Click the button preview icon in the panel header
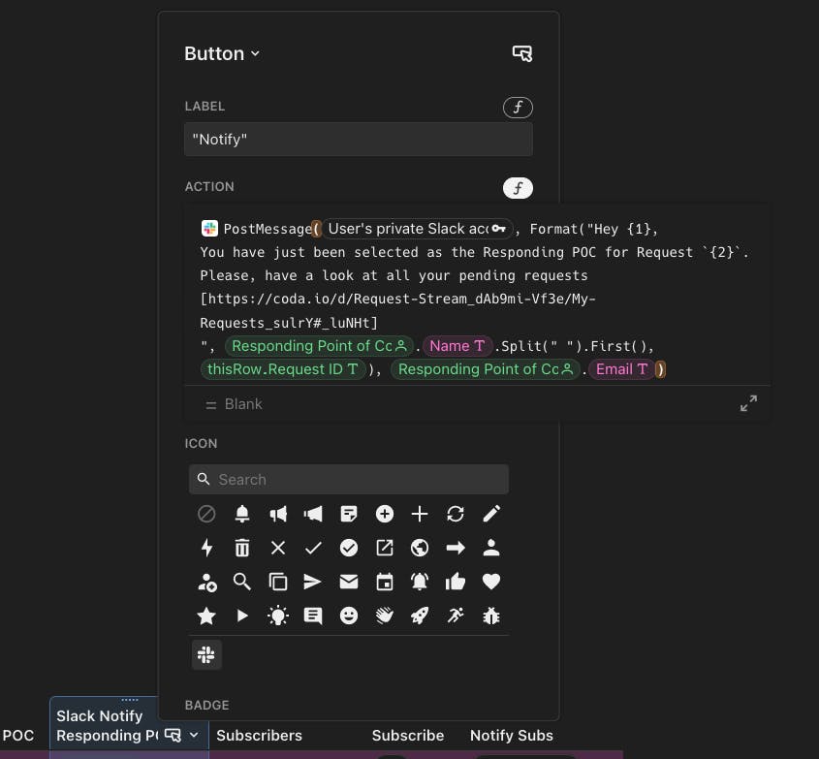Viewport: 819px width, 759px height. click(522, 53)
